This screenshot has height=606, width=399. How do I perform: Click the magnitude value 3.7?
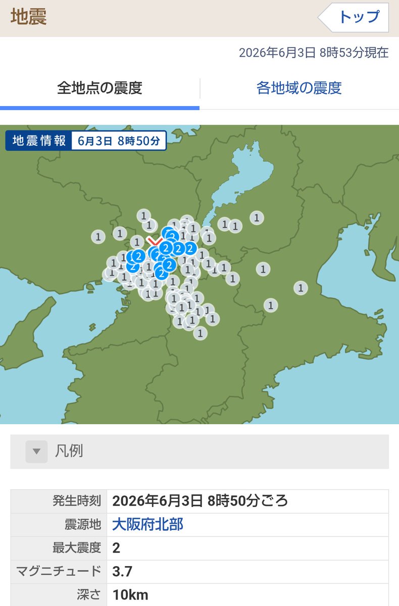122,572
